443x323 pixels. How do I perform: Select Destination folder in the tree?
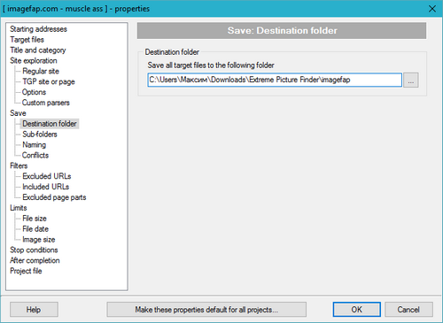point(50,124)
